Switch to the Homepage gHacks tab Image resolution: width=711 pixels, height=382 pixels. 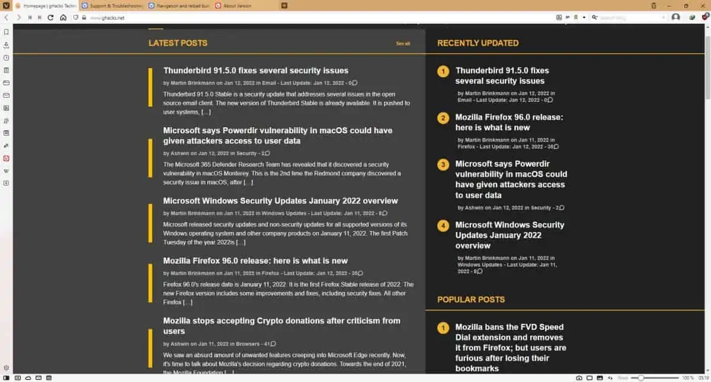tap(46, 5)
